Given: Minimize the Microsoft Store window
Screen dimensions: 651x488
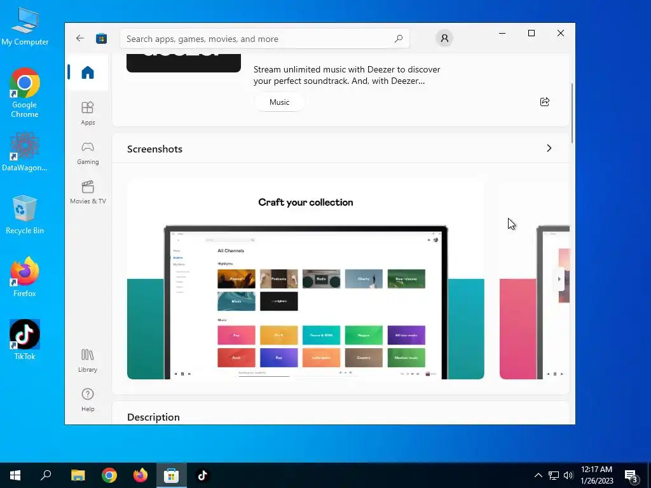Looking at the screenshot, I should (502, 33).
